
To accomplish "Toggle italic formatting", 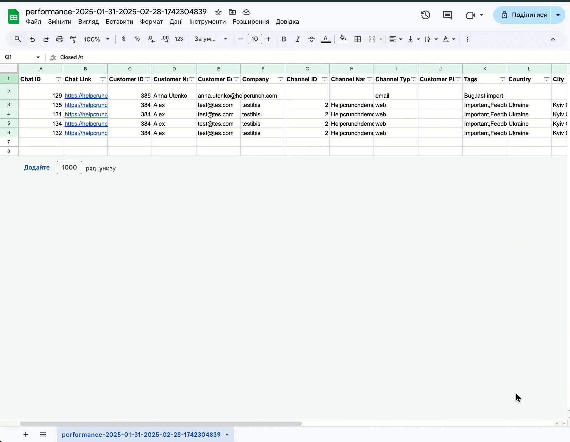I will (x=298, y=39).
